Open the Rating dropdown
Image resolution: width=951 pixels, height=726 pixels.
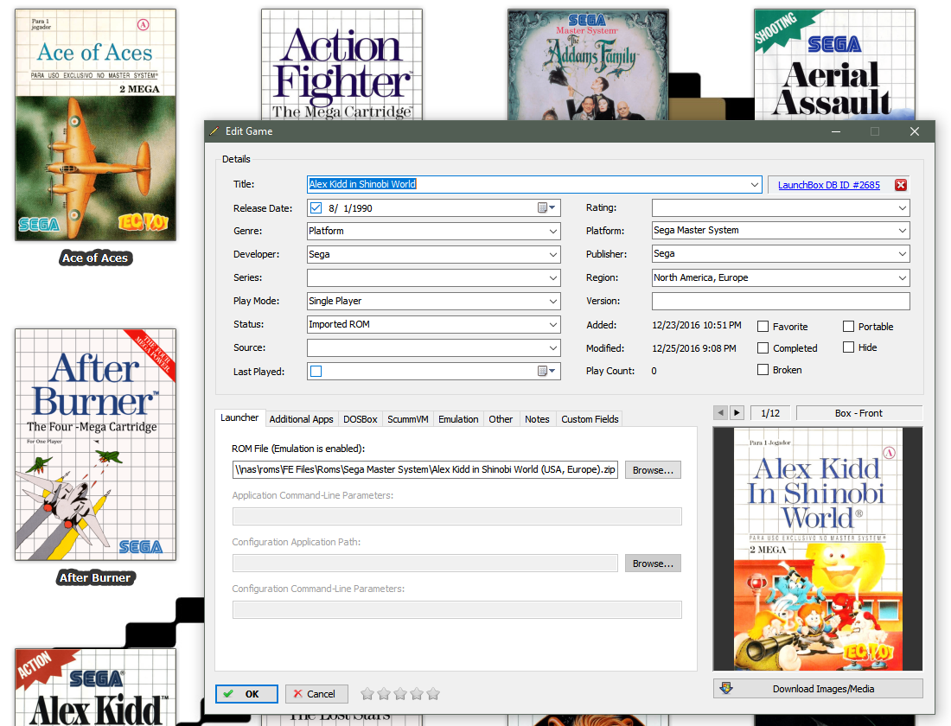point(903,208)
